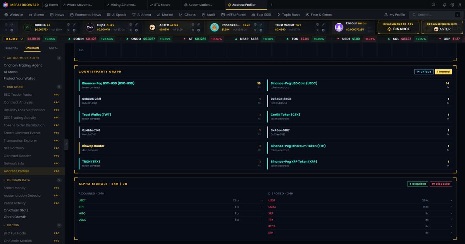The image size is (465, 244).
Task: Open the News toolbar item
Action: pyautogui.click(x=57, y=15)
